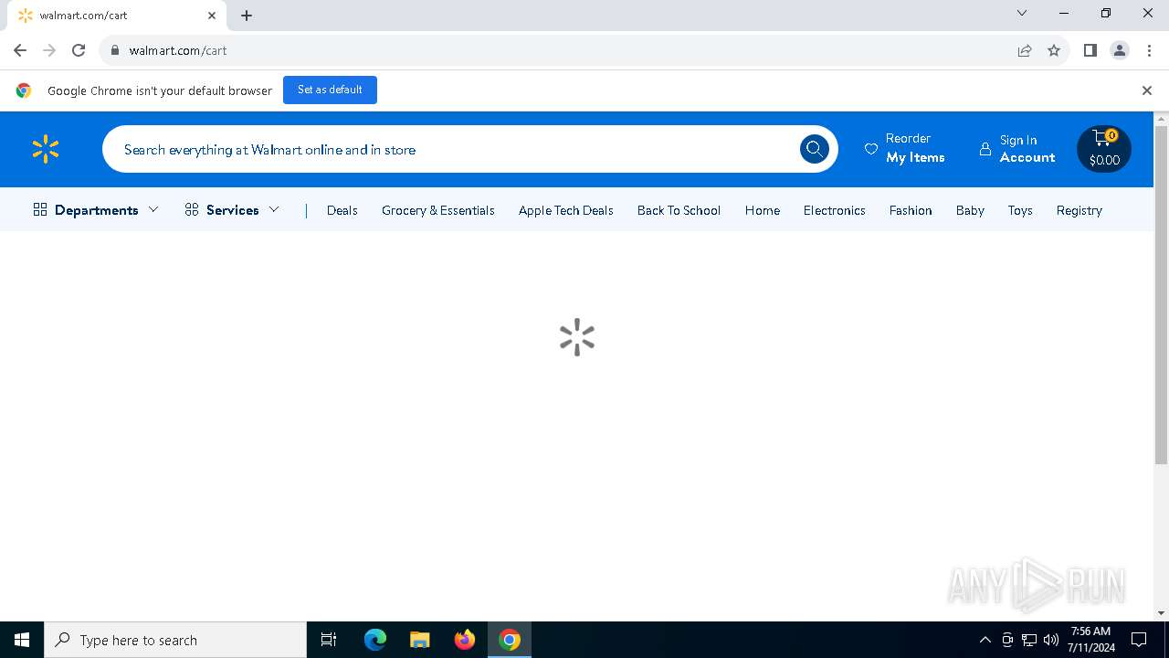Image resolution: width=1169 pixels, height=658 pixels.
Task: Open the Electronics category
Action: point(835,210)
